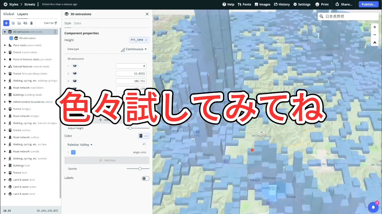
Task: Toggle the style list icon beside Color
Action: (x=141, y=136)
